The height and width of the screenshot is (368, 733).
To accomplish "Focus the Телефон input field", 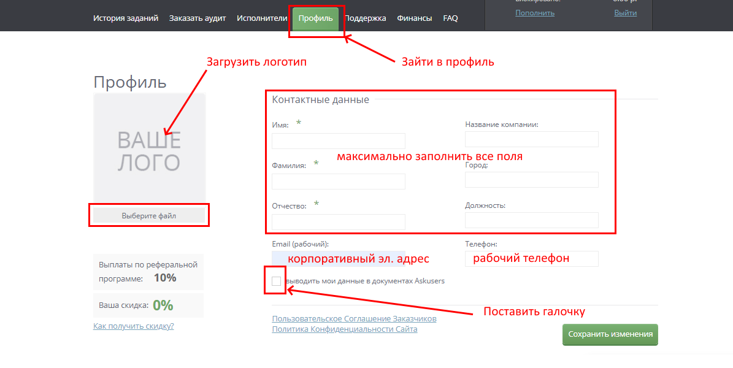I will point(532,259).
